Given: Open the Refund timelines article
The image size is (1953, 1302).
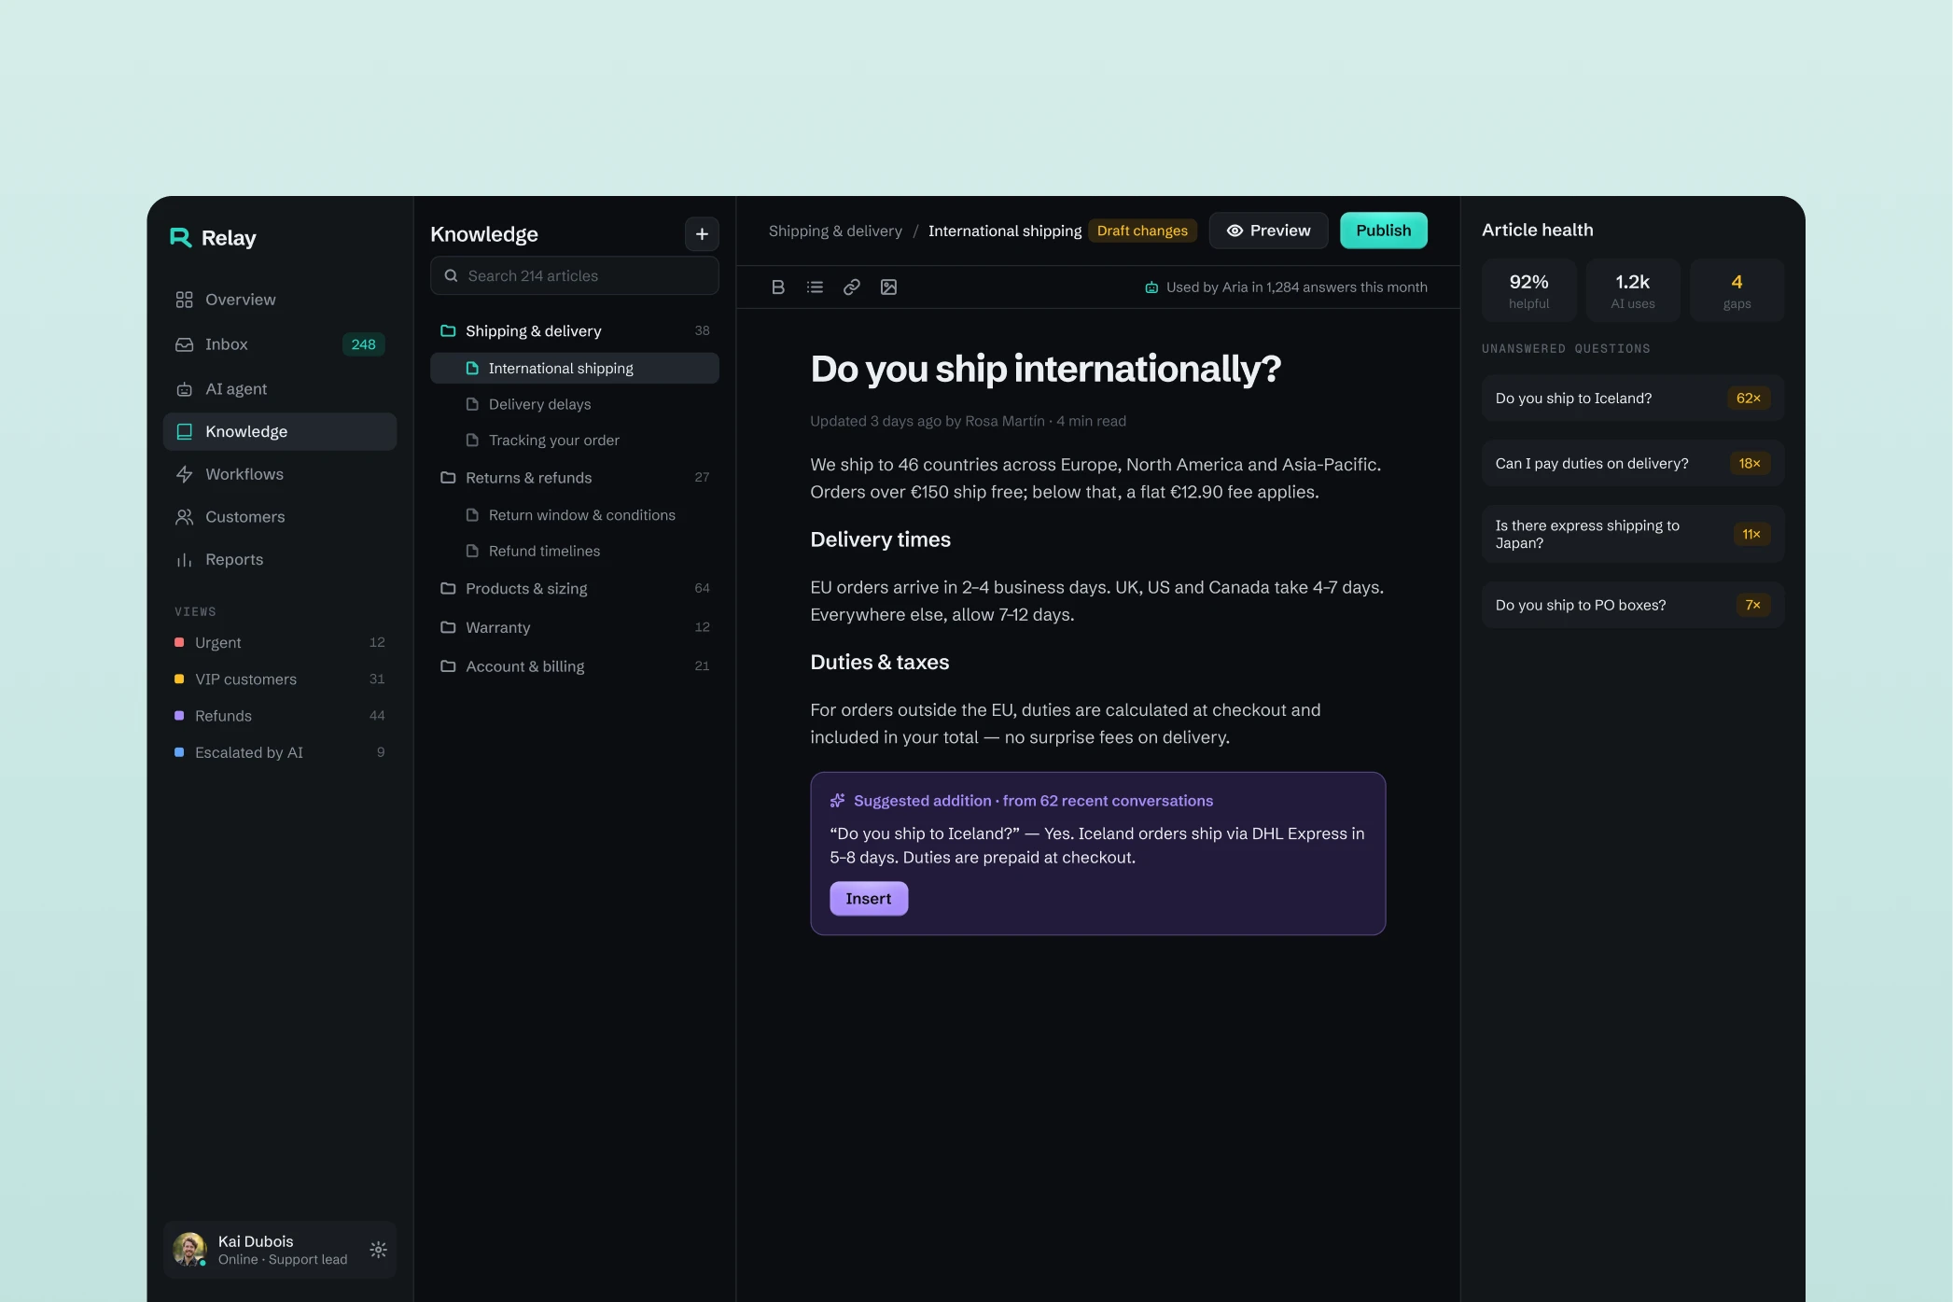Looking at the screenshot, I should pos(575,552).
